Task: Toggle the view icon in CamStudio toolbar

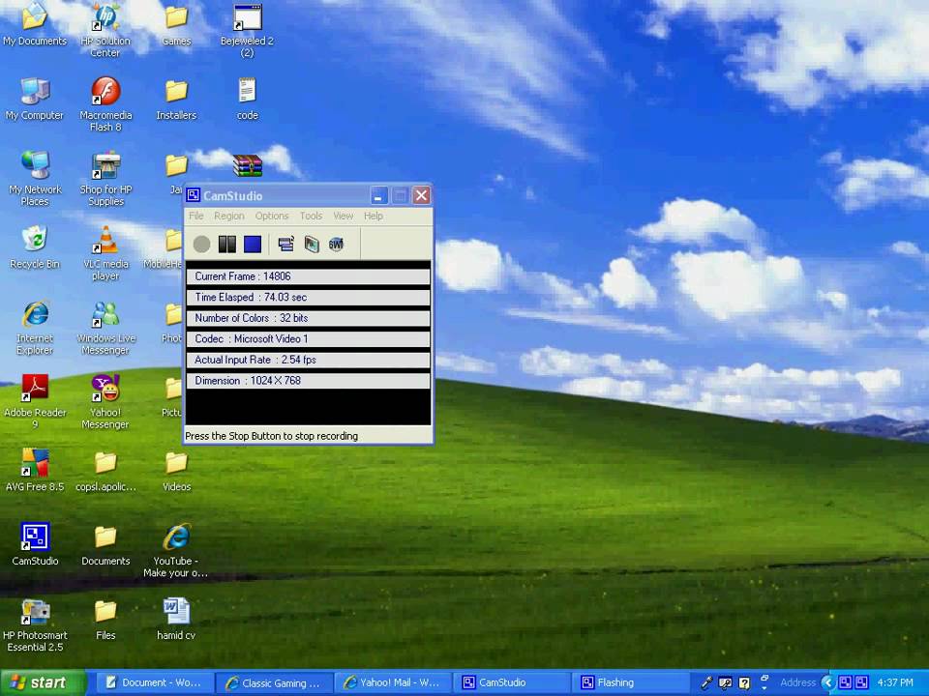Action: click(x=285, y=244)
